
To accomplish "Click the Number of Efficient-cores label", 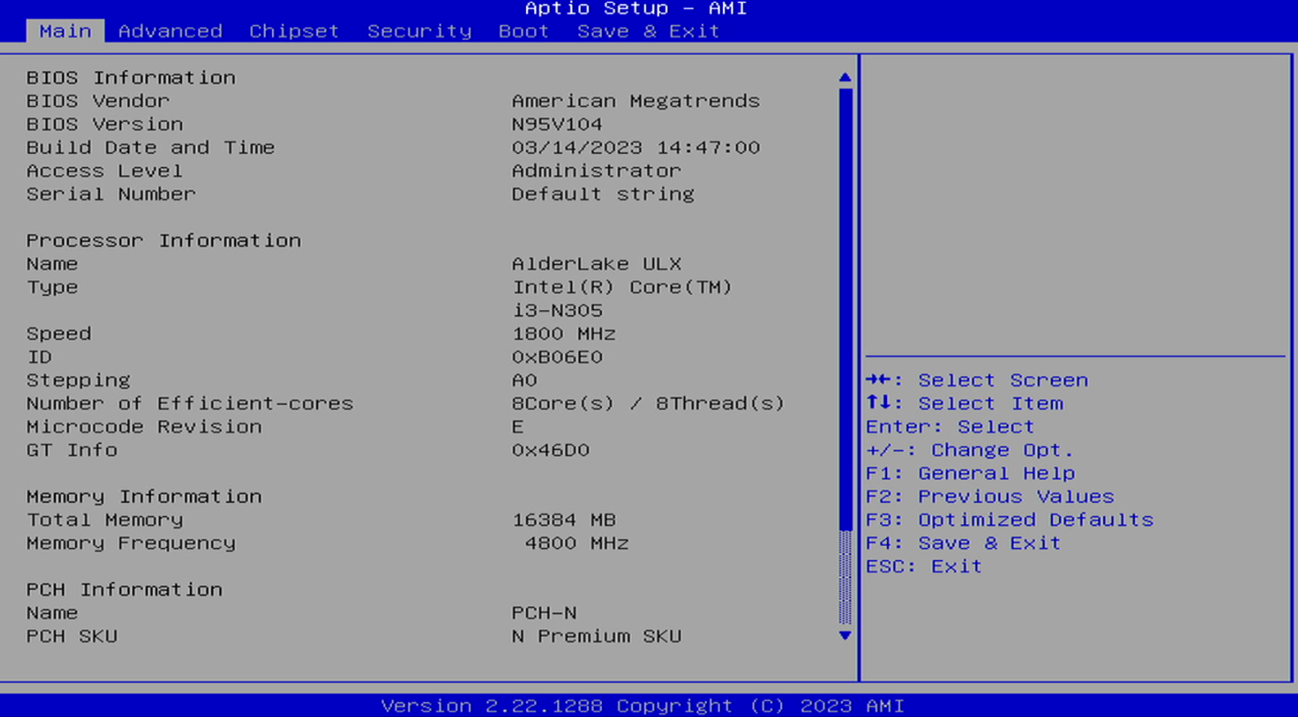I will click(x=189, y=403).
